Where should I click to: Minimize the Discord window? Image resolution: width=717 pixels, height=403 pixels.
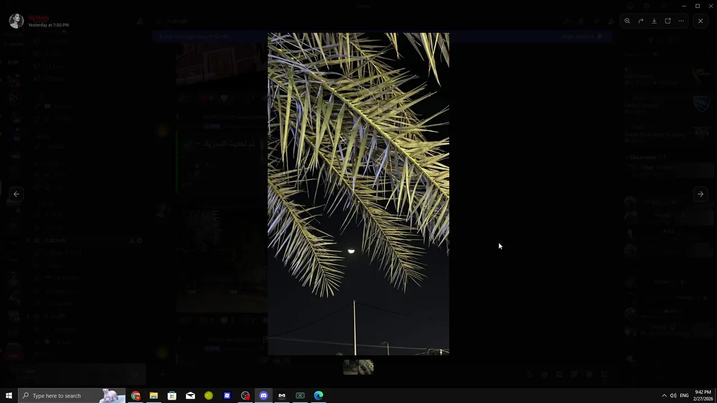tap(684, 6)
